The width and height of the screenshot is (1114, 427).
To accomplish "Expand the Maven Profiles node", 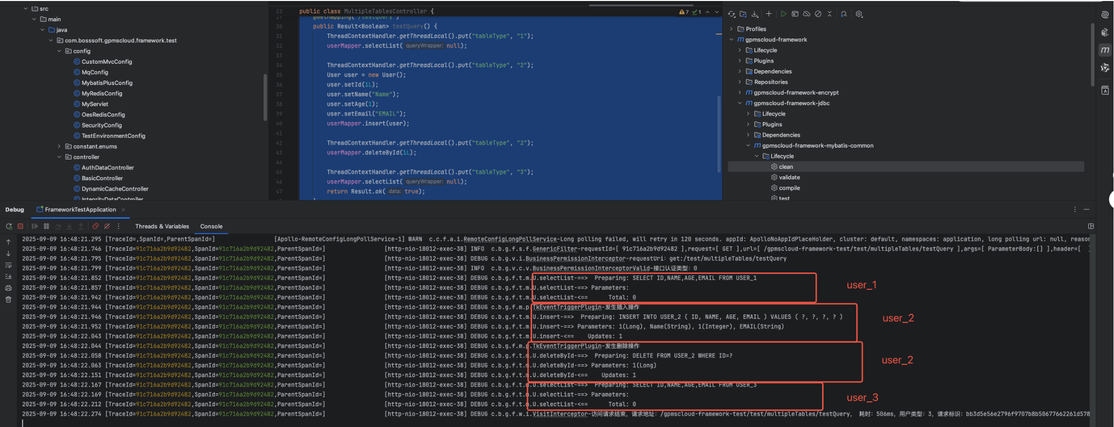I will [732, 29].
